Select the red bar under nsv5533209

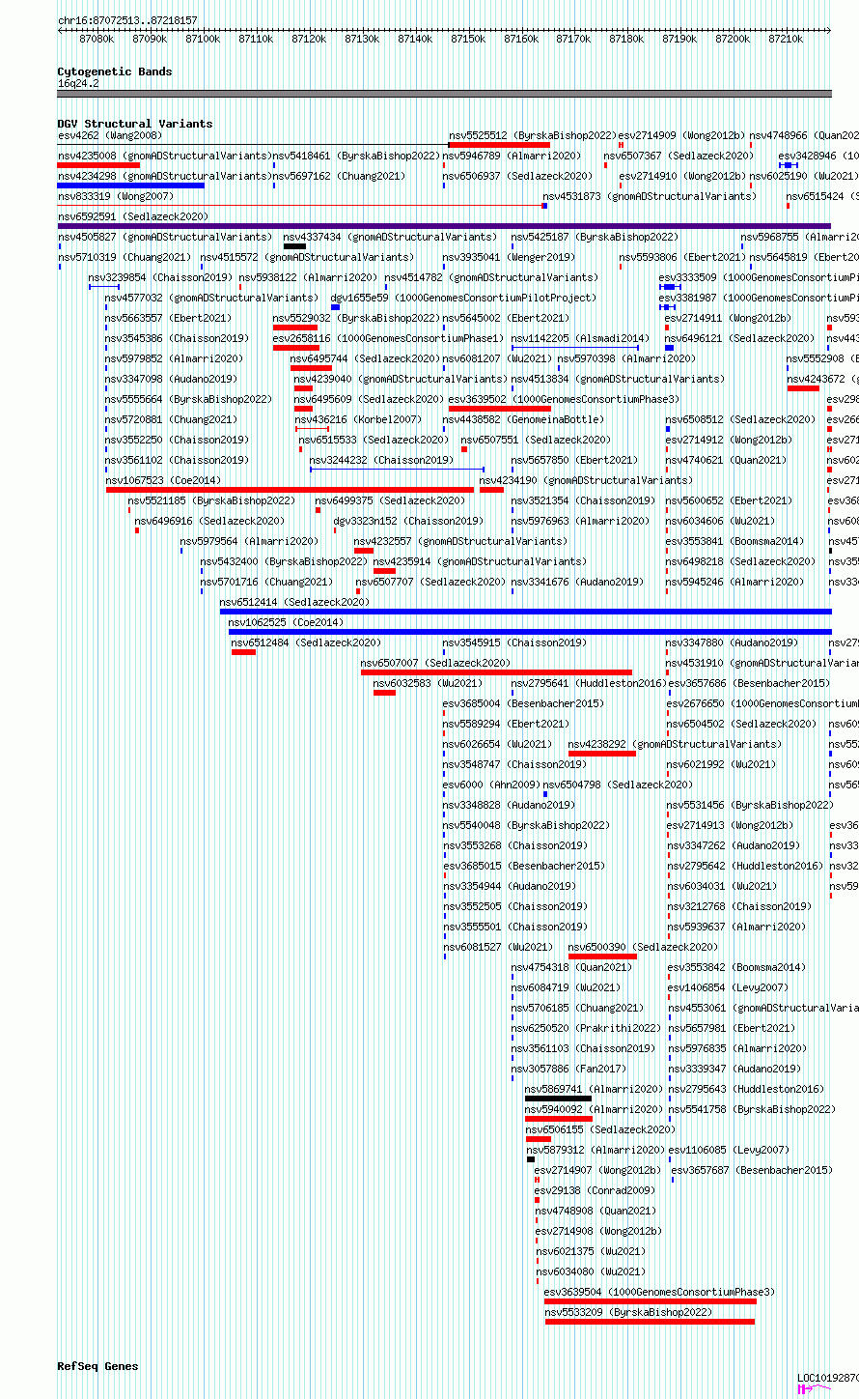click(650, 1322)
